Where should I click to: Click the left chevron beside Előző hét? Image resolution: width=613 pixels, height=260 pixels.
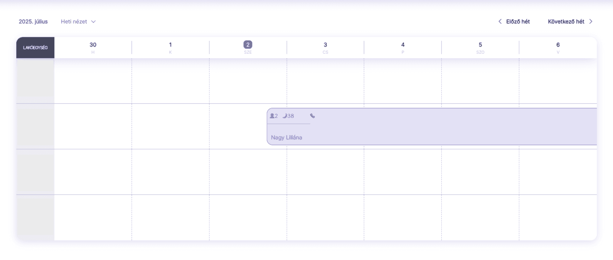coord(500,22)
